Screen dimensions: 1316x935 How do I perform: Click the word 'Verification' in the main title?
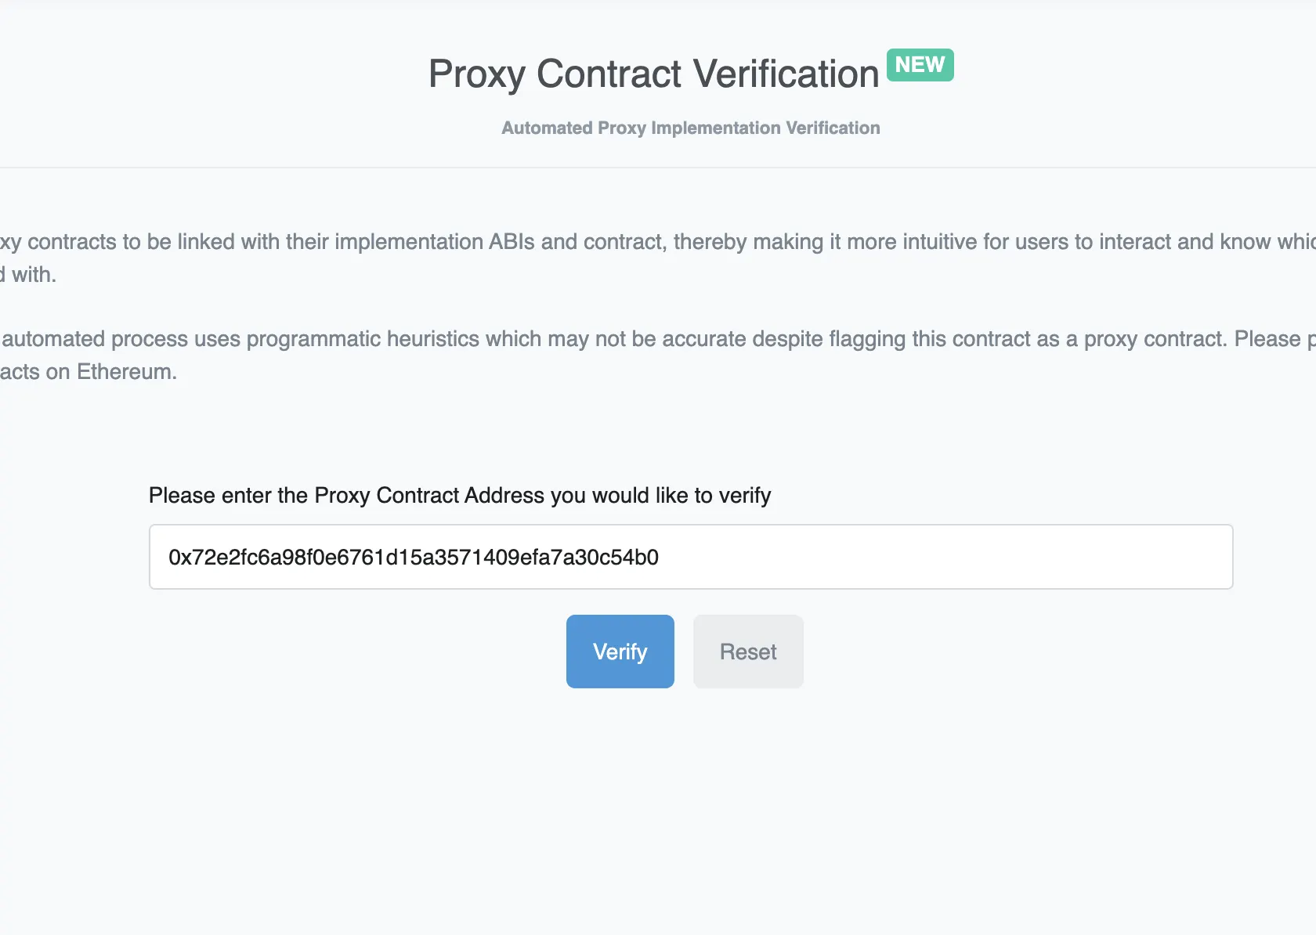(x=786, y=74)
